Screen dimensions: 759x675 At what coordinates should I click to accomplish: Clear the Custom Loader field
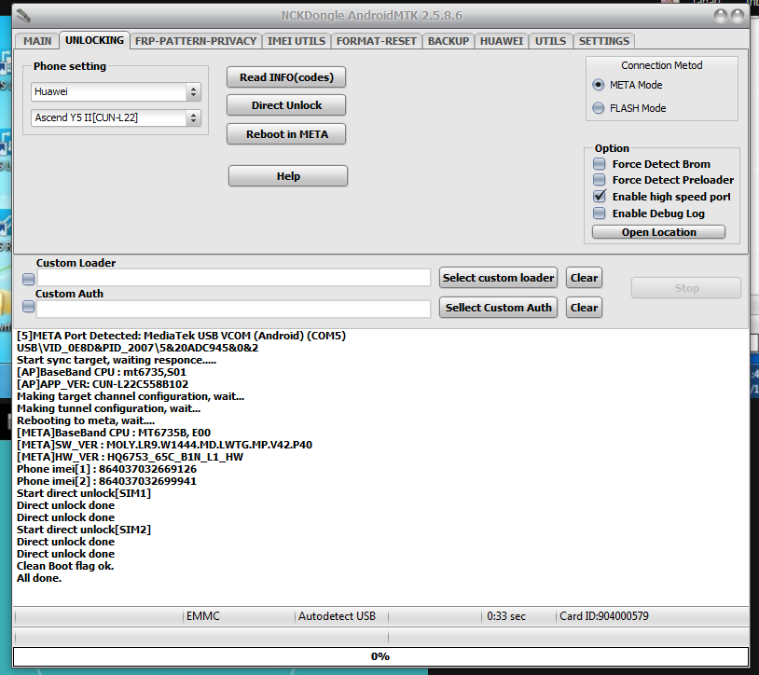[x=584, y=278]
